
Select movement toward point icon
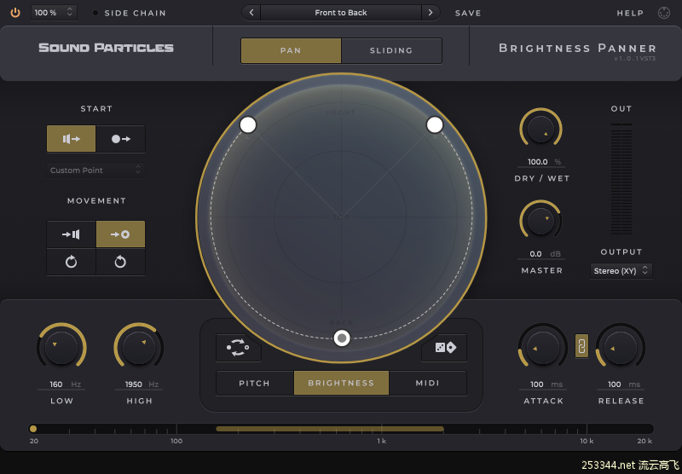pyautogui.click(x=120, y=234)
